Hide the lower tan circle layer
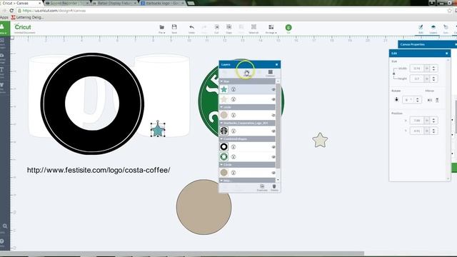This screenshot has width=457, height=257. pyautogui.click(x=273, y=173)
